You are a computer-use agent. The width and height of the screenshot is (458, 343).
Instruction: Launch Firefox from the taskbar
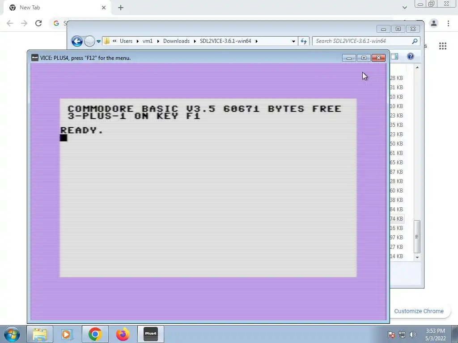[123, 334]
